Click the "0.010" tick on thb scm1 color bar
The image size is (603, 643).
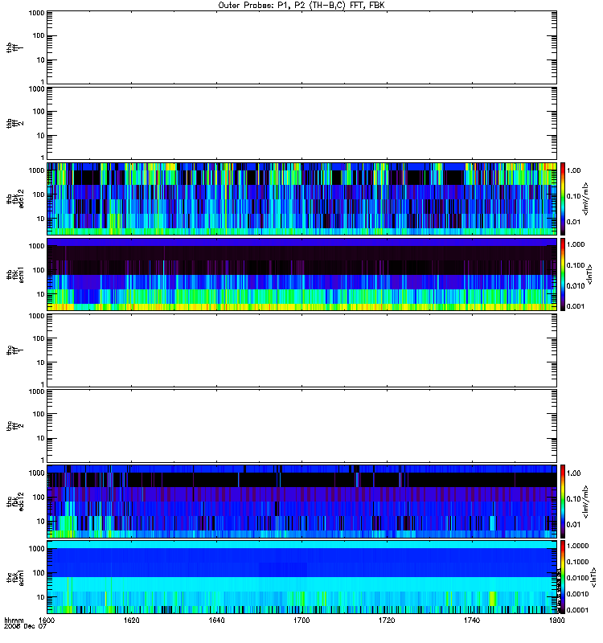pos(576,286)
